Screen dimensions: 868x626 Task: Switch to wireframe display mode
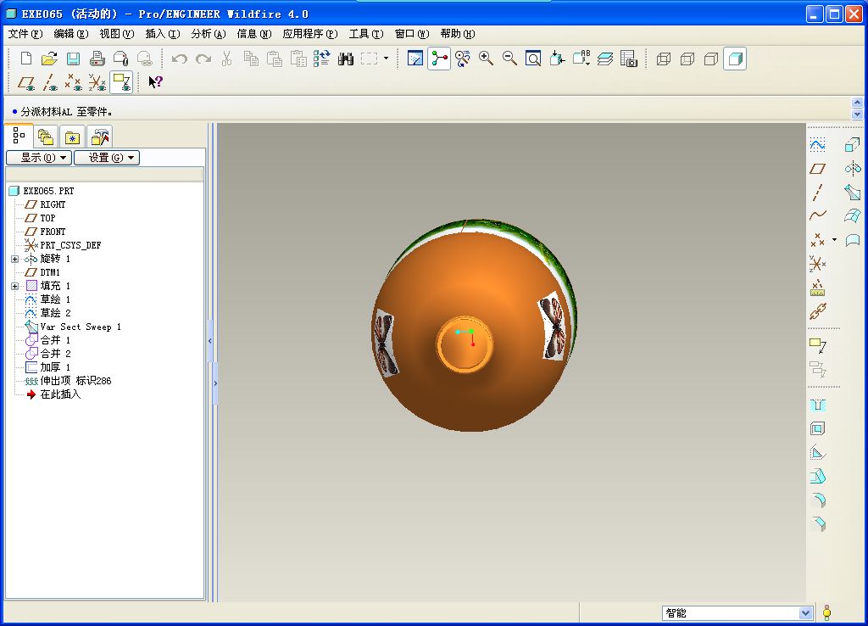point(664,59)
